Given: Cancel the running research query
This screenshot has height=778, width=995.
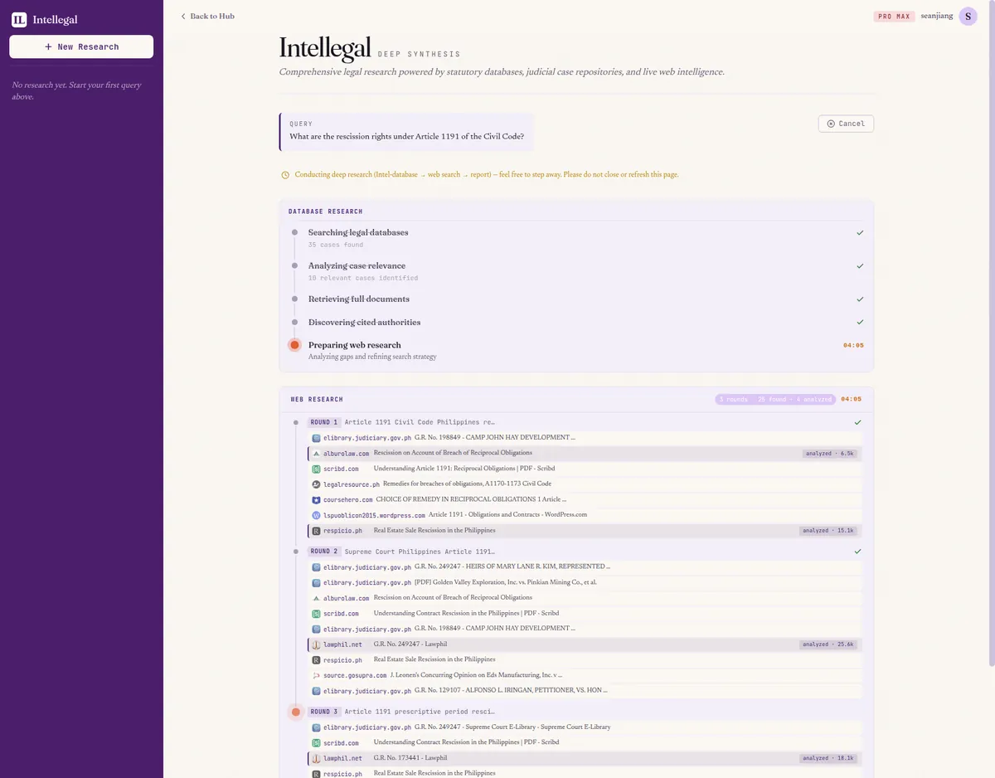Looking at the screenshot, I should [846, 124].
